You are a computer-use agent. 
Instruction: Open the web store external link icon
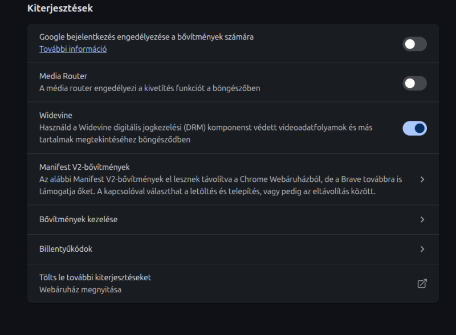coord(422,283)
